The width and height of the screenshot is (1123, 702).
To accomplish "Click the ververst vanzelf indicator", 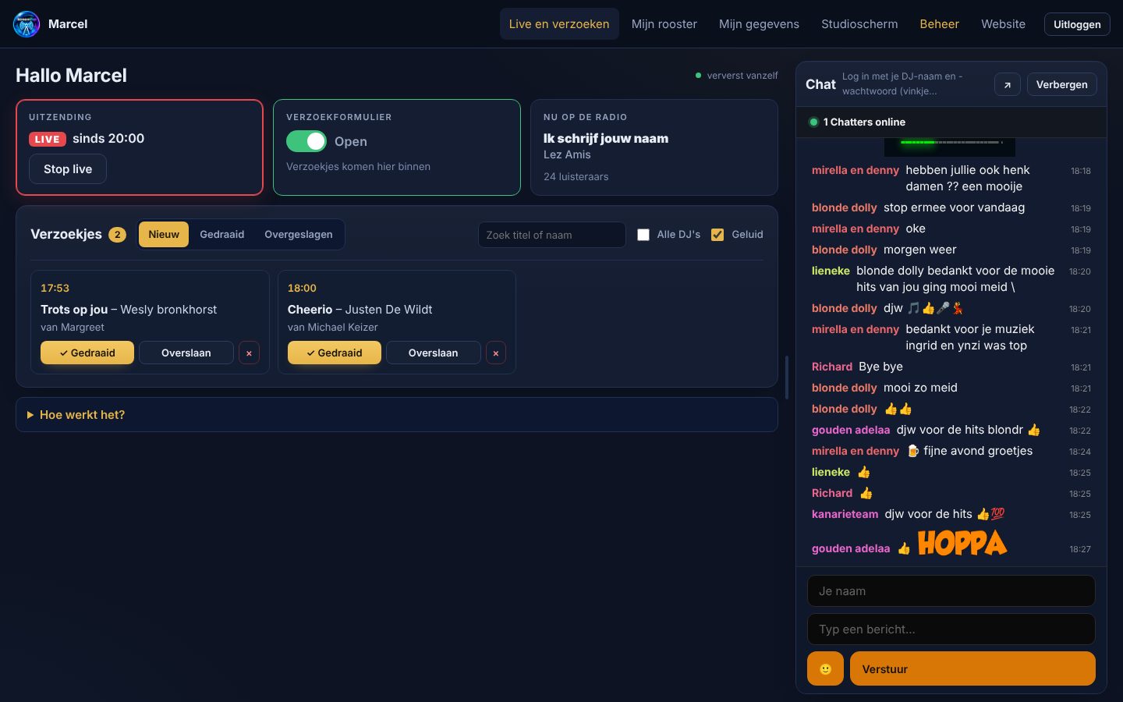I will [x=737, y=76].
